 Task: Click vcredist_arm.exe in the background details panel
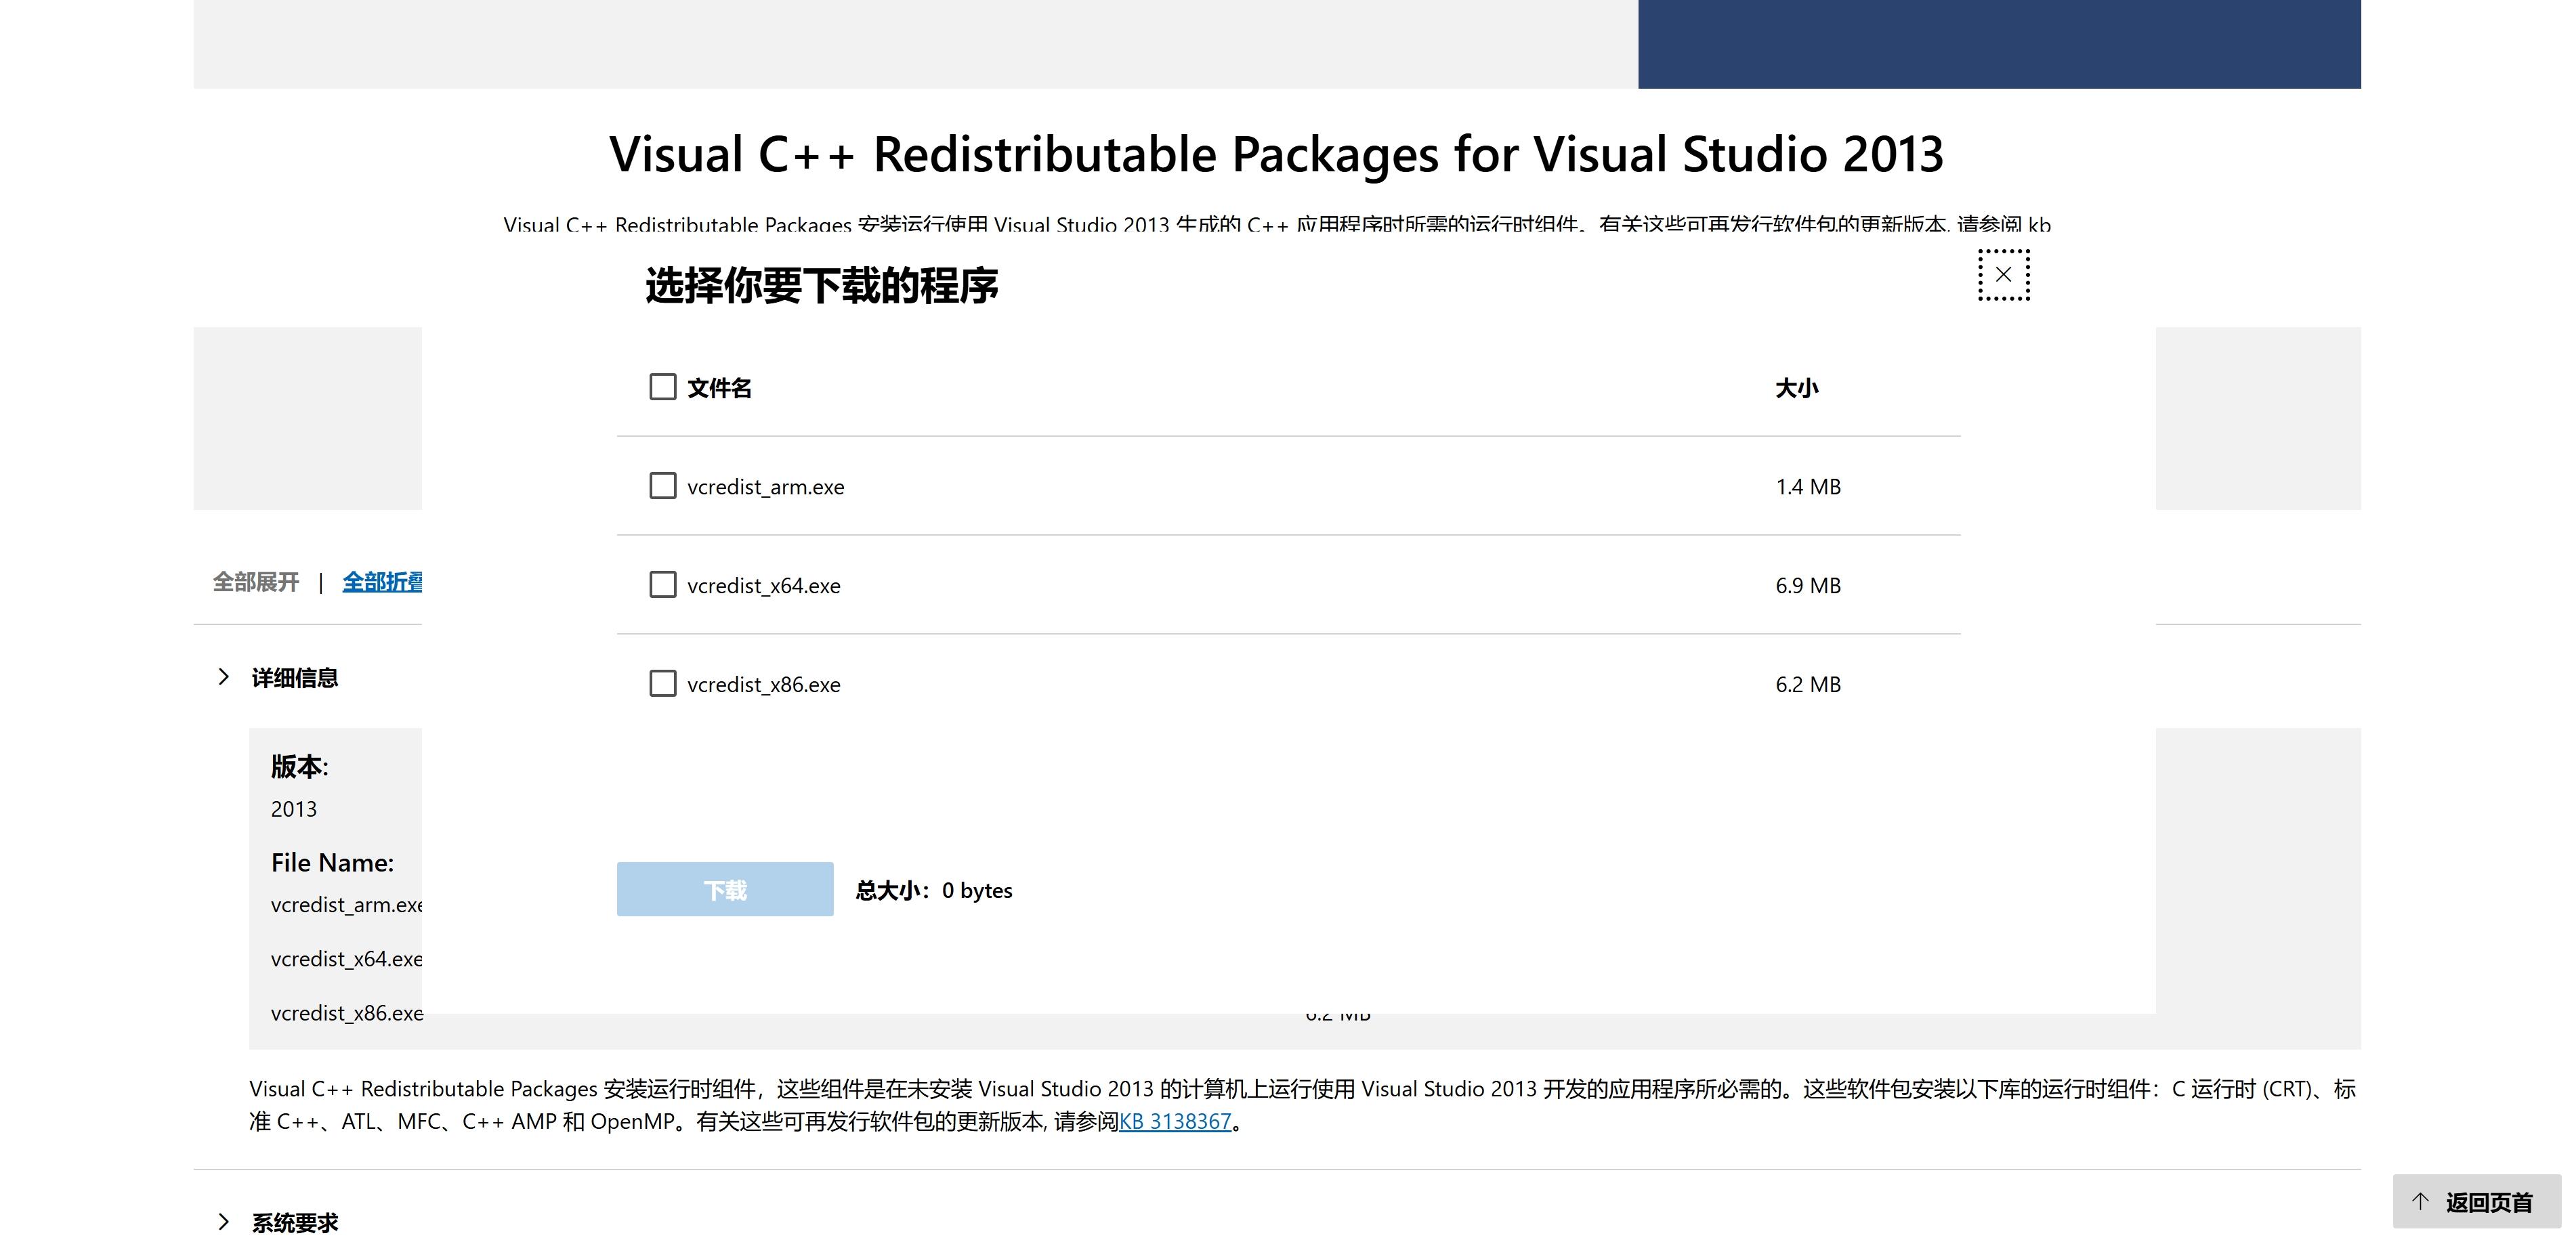coord(346,905)
